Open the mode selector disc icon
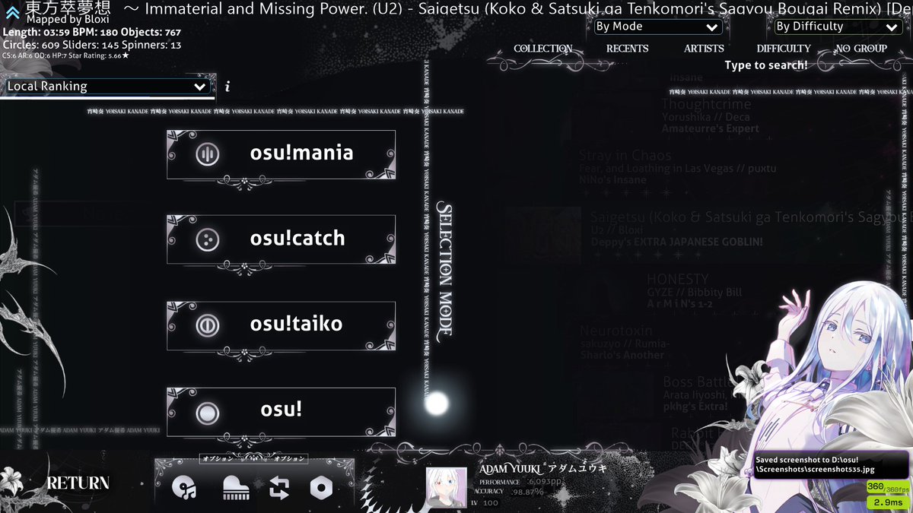The height and width of the screenshot is (513, 913). [184, 488]
